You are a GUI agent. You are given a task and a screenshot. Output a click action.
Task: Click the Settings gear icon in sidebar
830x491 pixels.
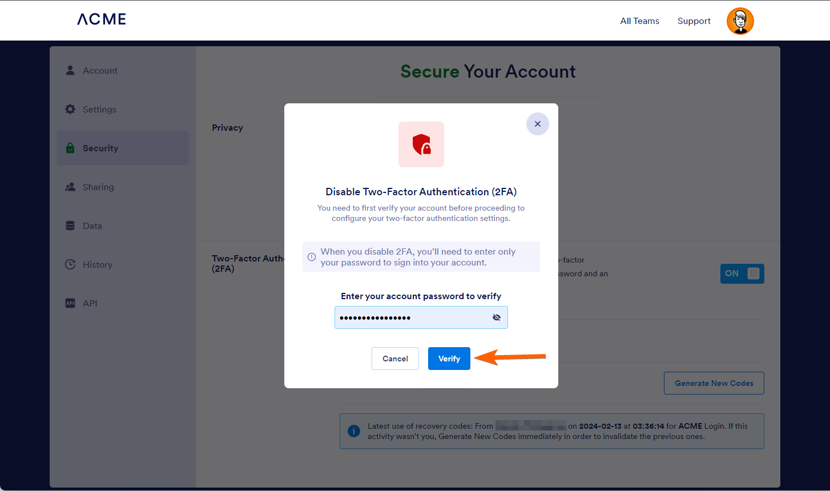pos(70,109)
